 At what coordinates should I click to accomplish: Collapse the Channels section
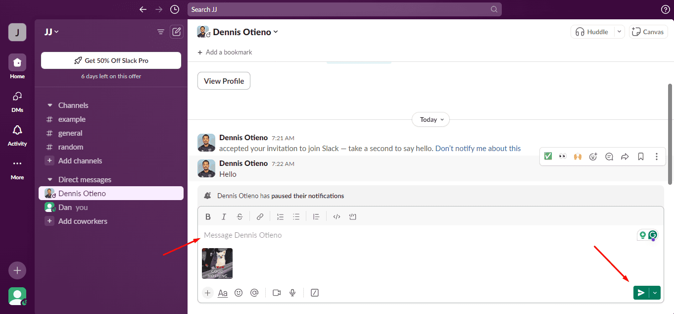[x=49, y=105]
